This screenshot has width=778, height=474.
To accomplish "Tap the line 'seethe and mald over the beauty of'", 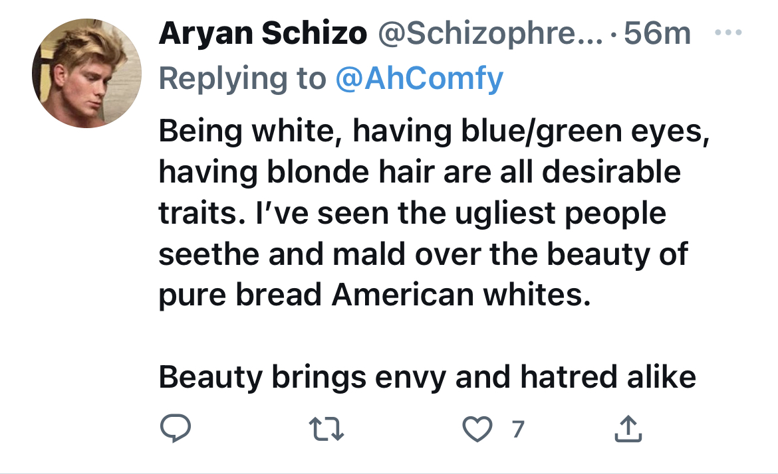I will point(423,254).
